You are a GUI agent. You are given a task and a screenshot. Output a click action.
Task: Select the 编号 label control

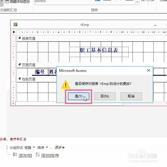tap(41, 72)
